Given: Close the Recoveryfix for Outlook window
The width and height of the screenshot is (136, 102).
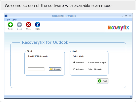Looking at the screenshot, I should [130, 16].
